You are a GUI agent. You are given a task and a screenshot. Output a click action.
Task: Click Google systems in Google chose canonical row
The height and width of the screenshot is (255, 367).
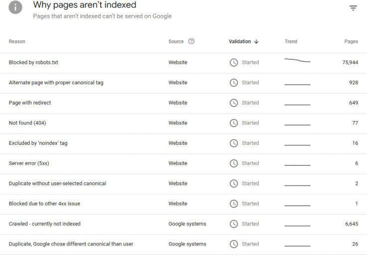[x=187, y=244]
